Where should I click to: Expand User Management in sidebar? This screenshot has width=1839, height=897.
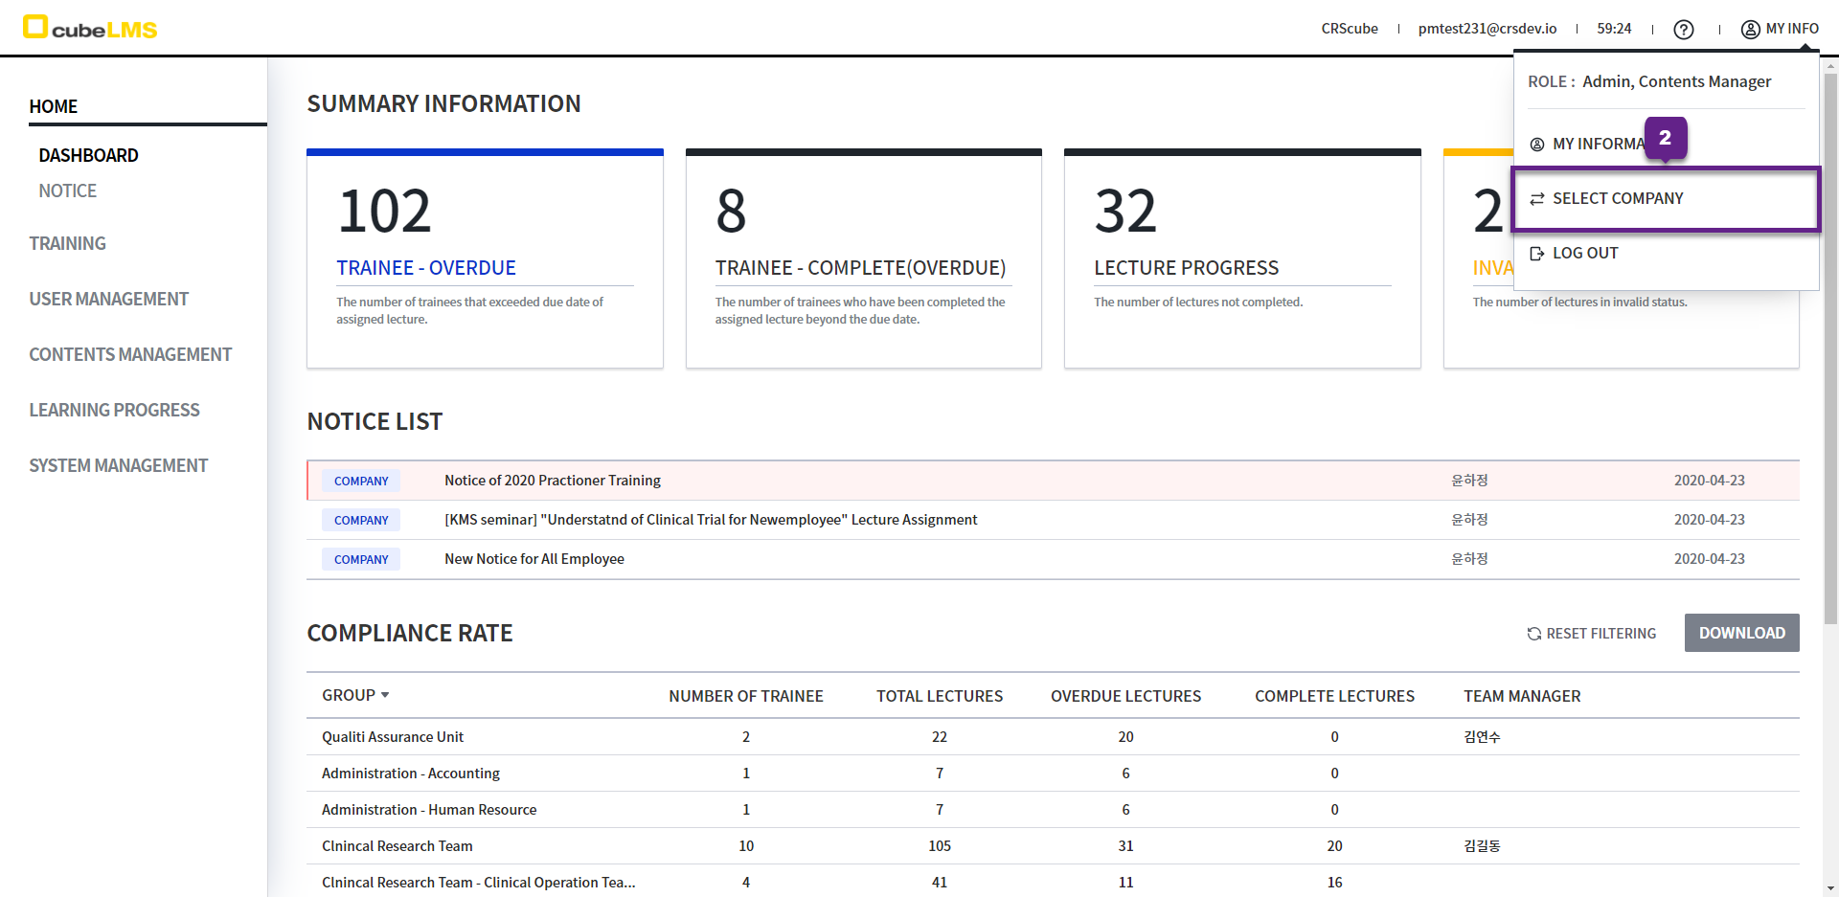point(108,300)
